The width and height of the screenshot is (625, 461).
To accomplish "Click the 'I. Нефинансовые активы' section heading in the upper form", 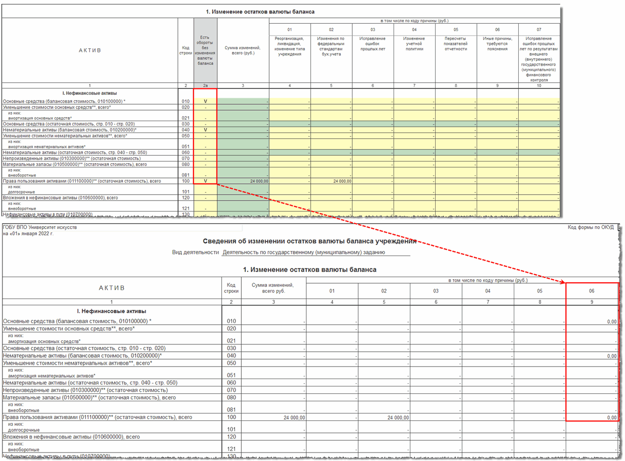I will (89, 93).
